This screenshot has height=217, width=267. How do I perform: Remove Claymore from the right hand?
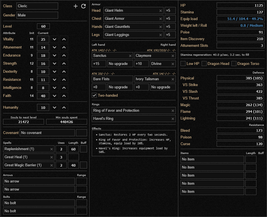pyautogui.click(x=173, y=56)
